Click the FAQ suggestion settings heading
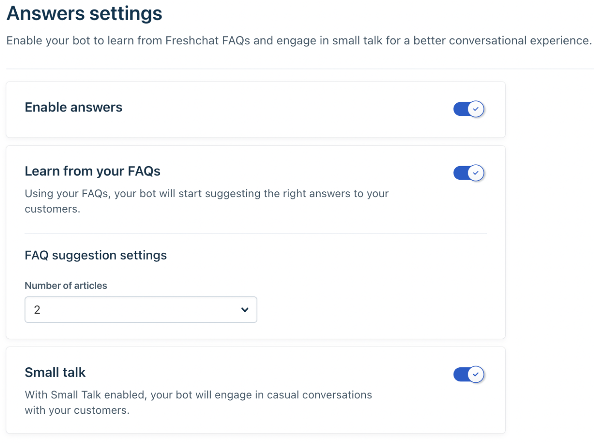Image resolution: width=607 pixels, height=445 pixels. click(x=96, y=255)
